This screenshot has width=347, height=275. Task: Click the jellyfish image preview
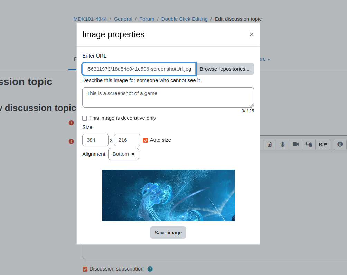(168, 195)
